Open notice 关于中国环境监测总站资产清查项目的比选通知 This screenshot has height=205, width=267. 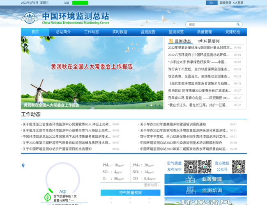57,149
